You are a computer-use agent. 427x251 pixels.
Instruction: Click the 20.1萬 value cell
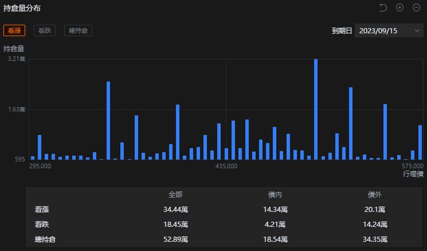tap(375, 210)
